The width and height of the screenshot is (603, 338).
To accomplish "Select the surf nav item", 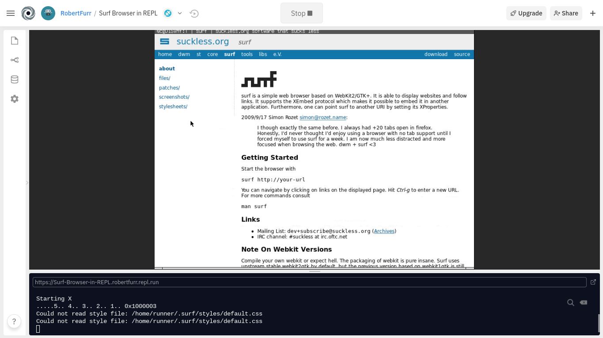I will coord(230,54).
